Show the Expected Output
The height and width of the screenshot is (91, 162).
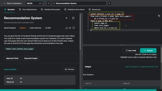point(31,58)
